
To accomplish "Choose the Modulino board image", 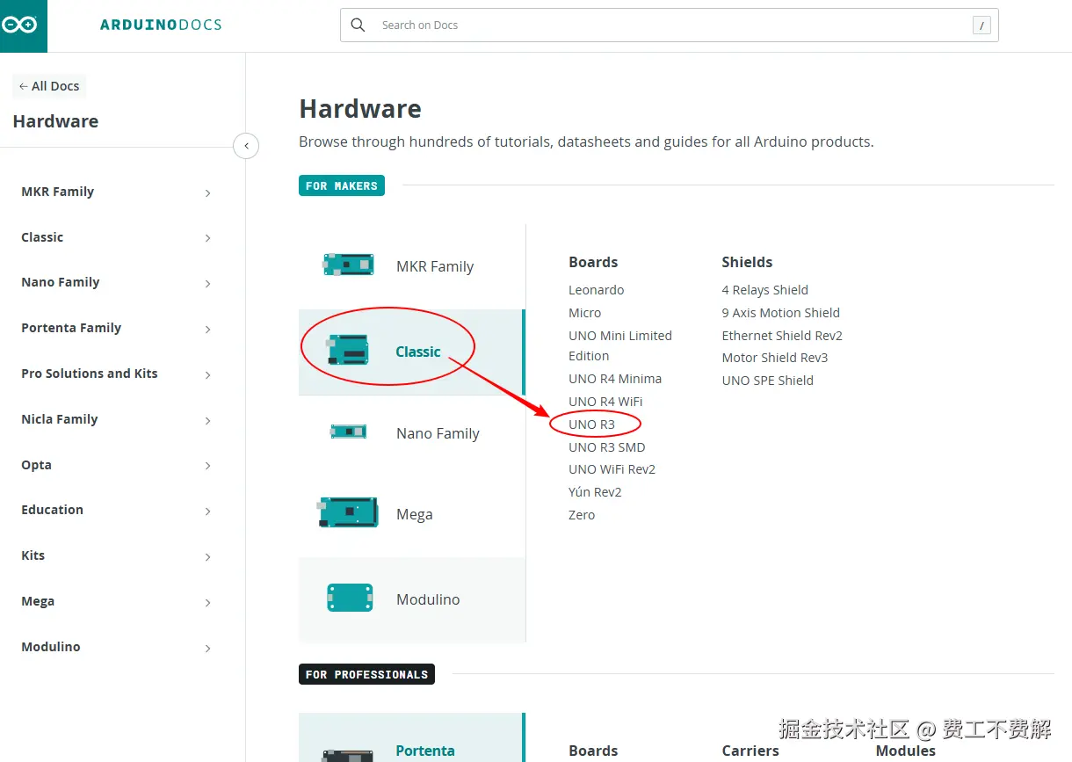I will tap(350, 598).
